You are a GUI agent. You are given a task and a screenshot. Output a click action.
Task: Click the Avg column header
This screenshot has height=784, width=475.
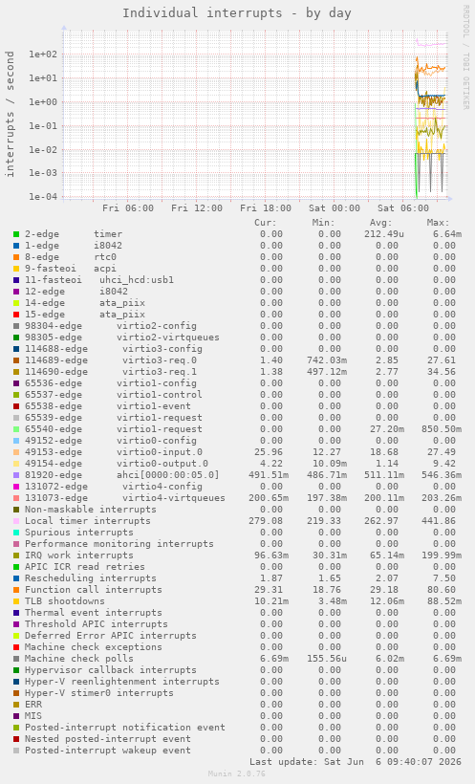point(381,223)
